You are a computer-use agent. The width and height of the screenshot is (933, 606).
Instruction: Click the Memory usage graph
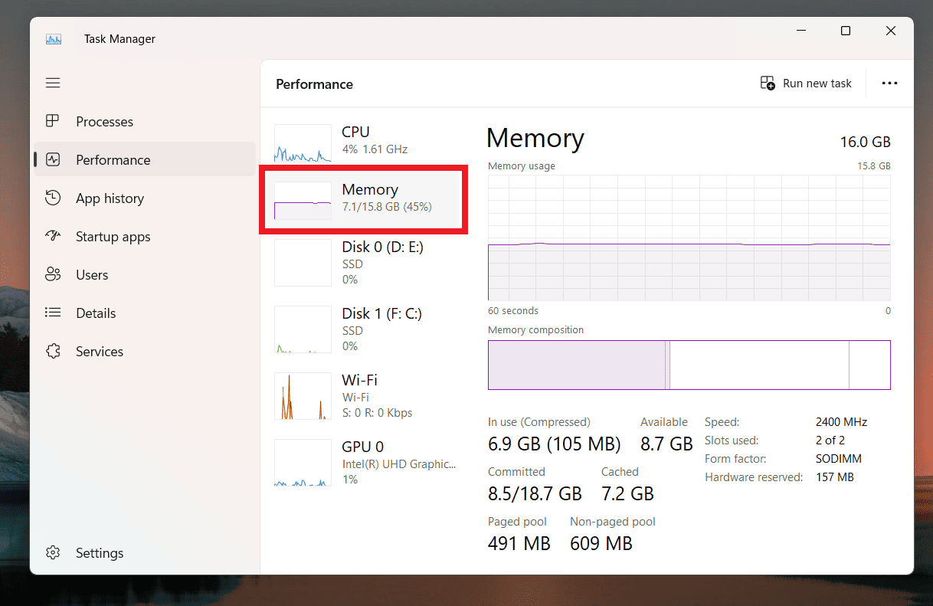(689, 237)
